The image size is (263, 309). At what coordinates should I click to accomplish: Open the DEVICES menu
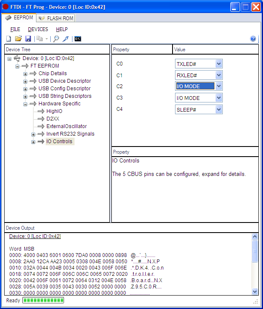tap(38, 29)
